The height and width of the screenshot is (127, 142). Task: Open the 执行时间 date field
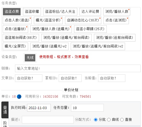tap(39, 108)
